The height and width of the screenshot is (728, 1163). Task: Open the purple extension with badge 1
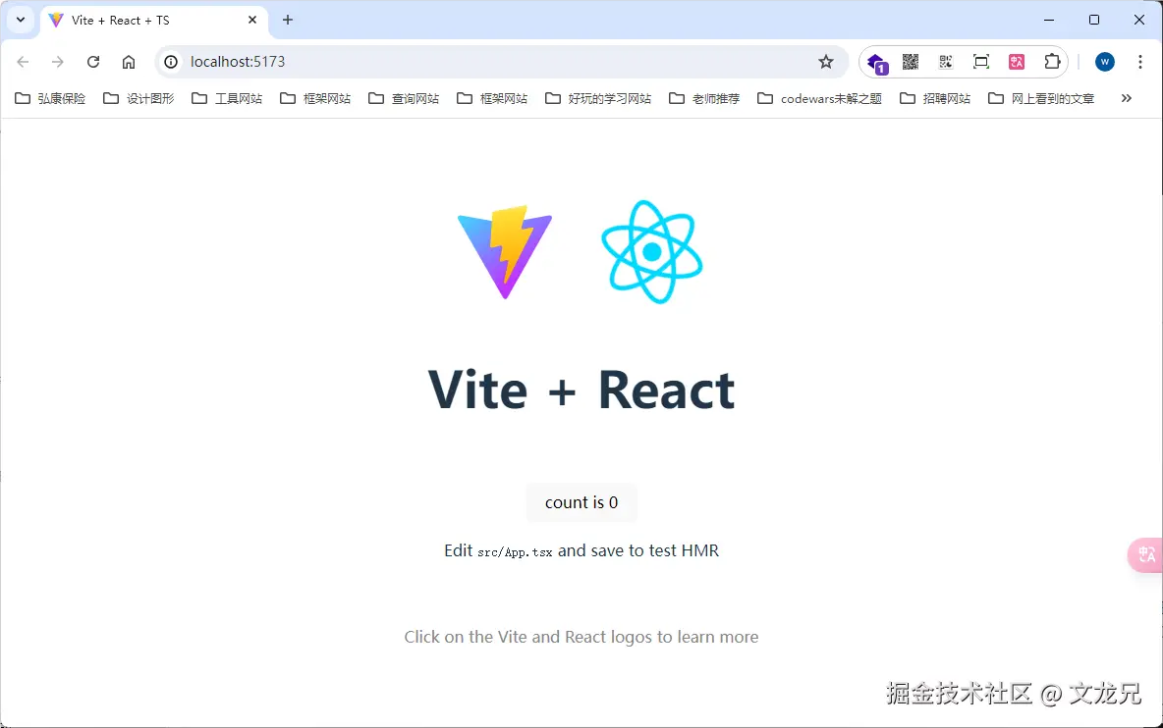(x=877, y=63)
